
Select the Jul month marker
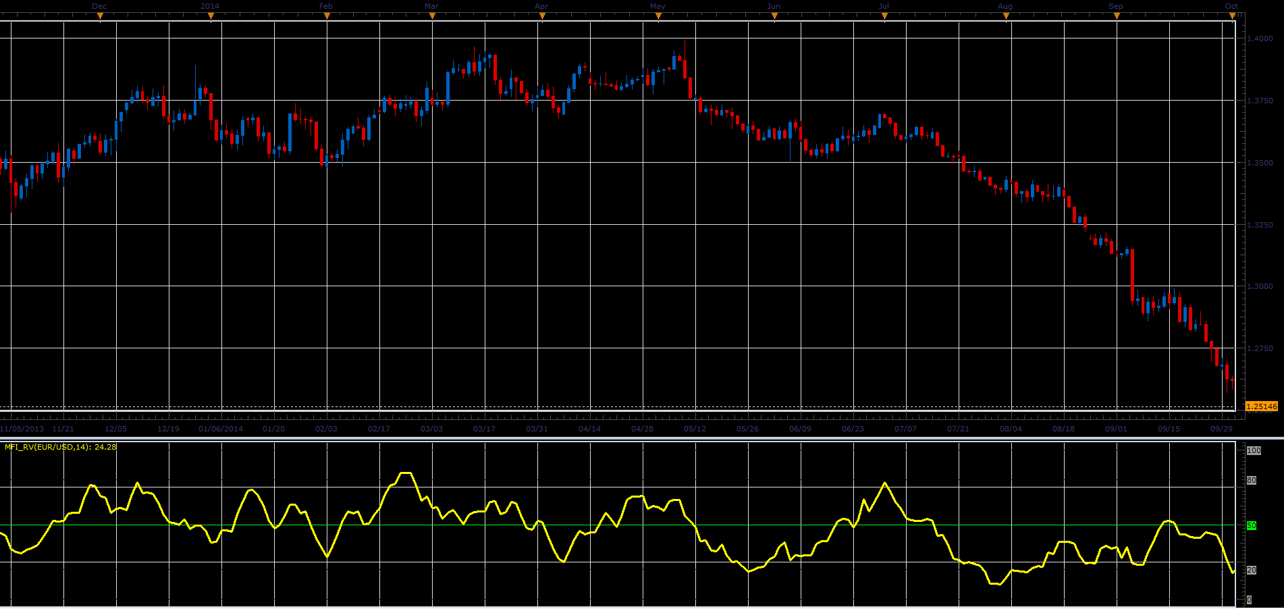pos(884,18)
